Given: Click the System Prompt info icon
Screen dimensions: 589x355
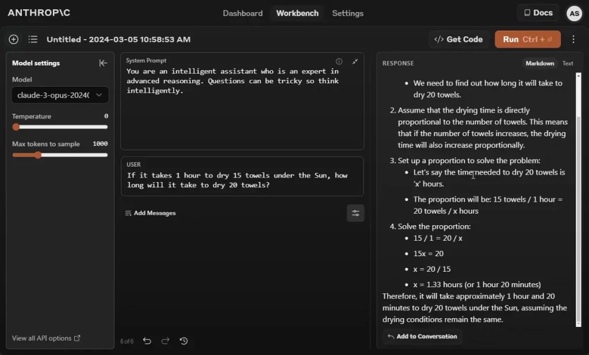Looking at the screenshot, I should point(339,61).
